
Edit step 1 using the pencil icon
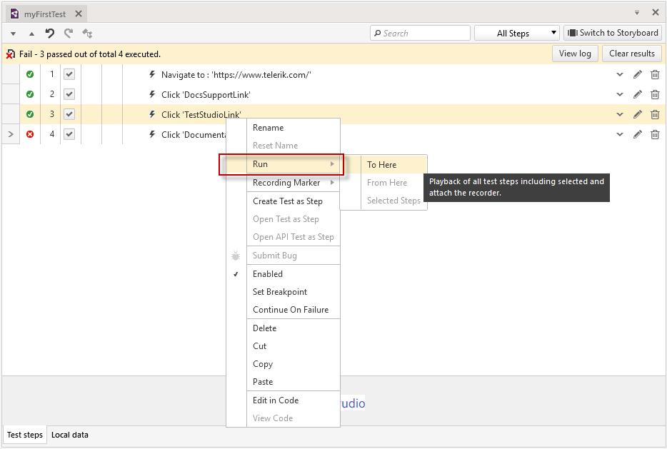pyautogui.click(x=638, y=74)
